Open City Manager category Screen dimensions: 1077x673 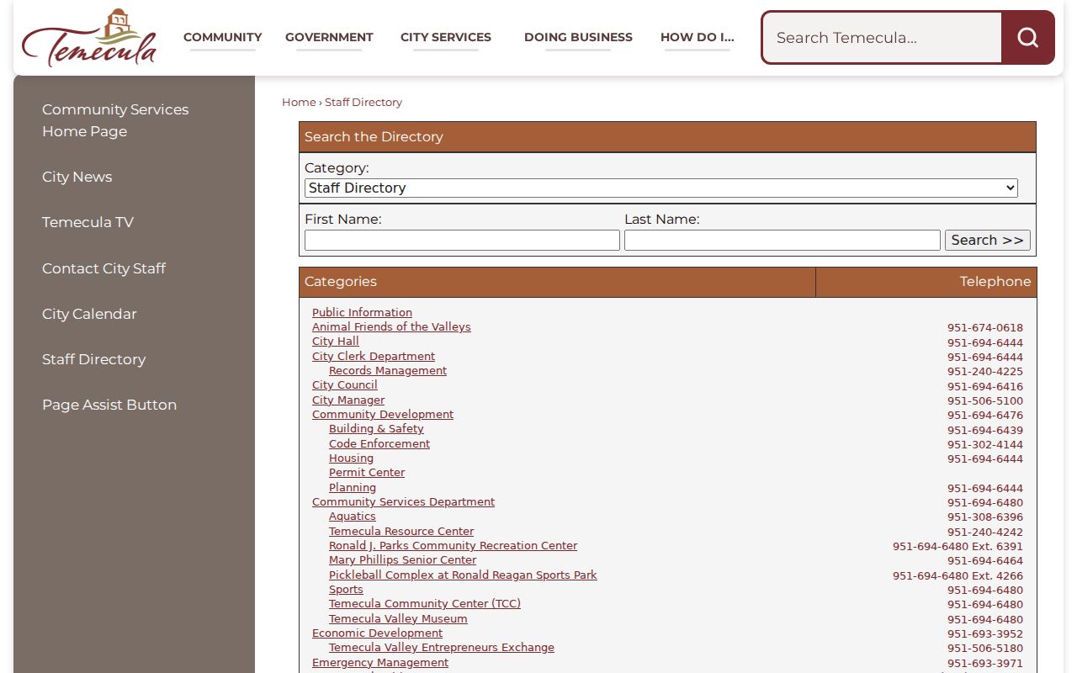click(348, 400)
